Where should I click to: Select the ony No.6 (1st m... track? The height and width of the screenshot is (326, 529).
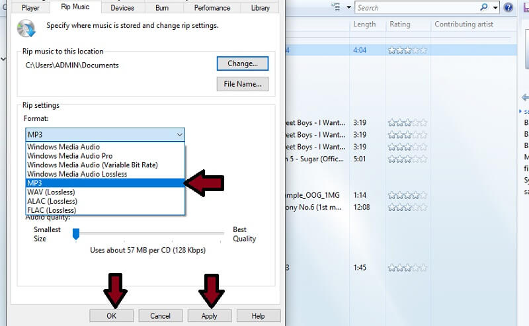coord(313,207)
